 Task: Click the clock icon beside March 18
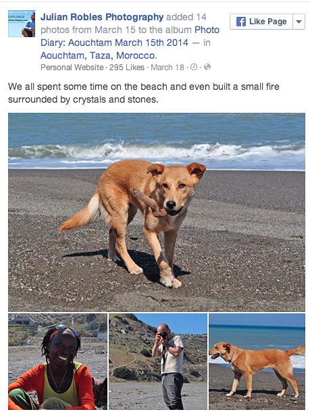point(194,67)
